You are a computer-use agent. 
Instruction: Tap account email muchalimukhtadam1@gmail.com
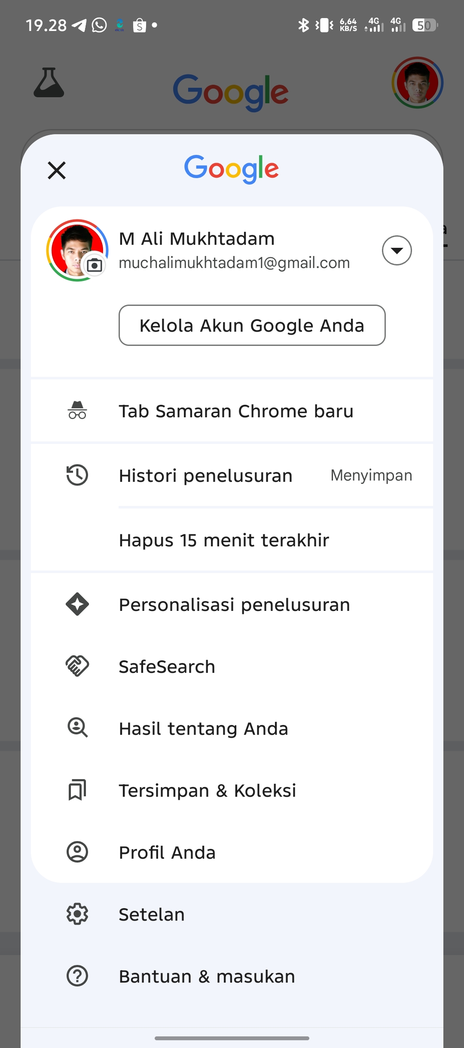(x=234, y=263)
